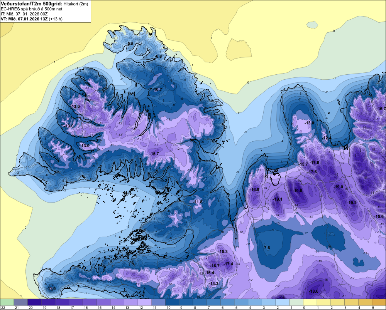Select the -19.1 temperature label
Viewport: 386px width, 310px height.
[278, 199]
